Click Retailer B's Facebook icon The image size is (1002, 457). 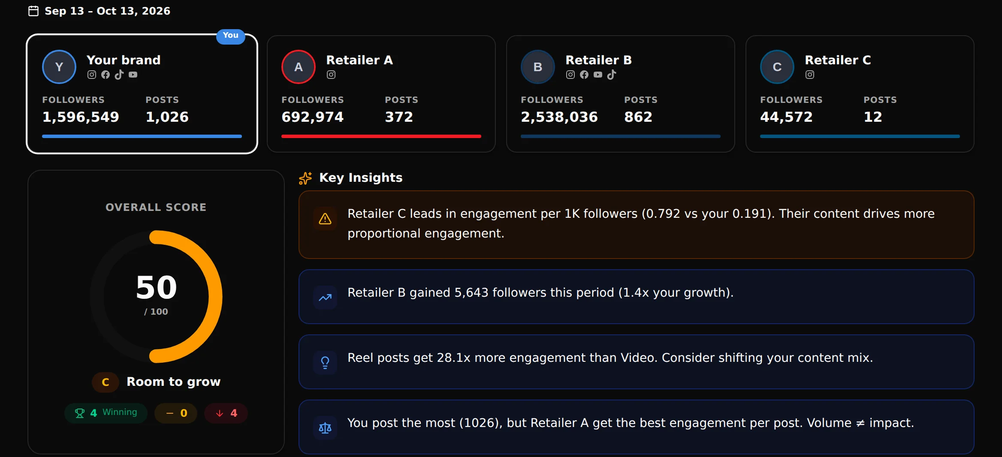(x=584, y=75)
